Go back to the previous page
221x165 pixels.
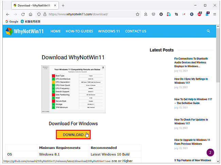tap(8, 14)
